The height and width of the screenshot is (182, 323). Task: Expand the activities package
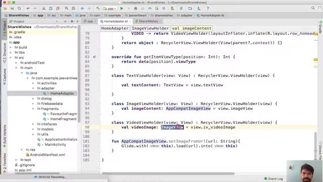33,83
